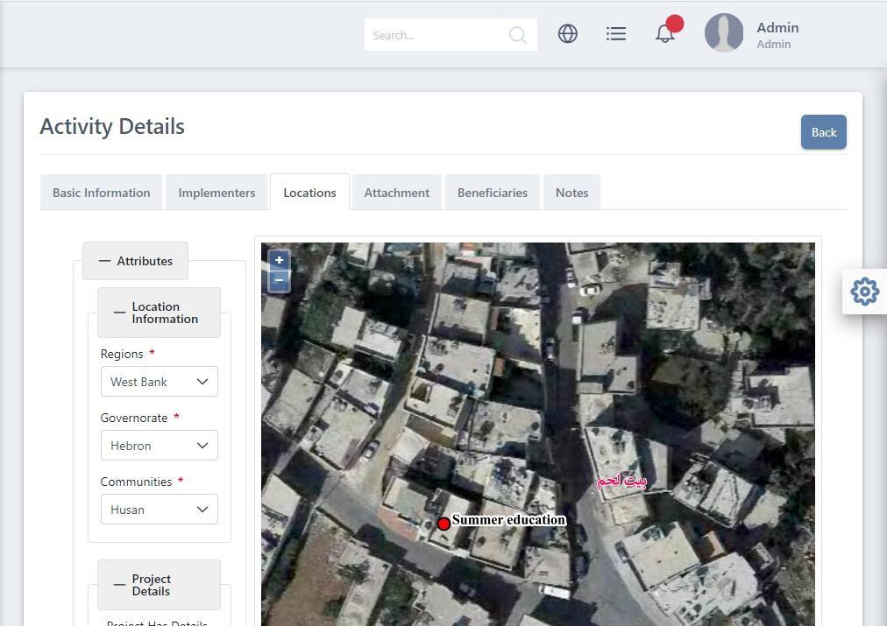Open the notifications bell
Screen dimensions: 887x626
[665, 33]
